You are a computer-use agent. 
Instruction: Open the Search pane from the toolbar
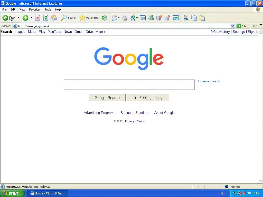click(x=69, y=18)
